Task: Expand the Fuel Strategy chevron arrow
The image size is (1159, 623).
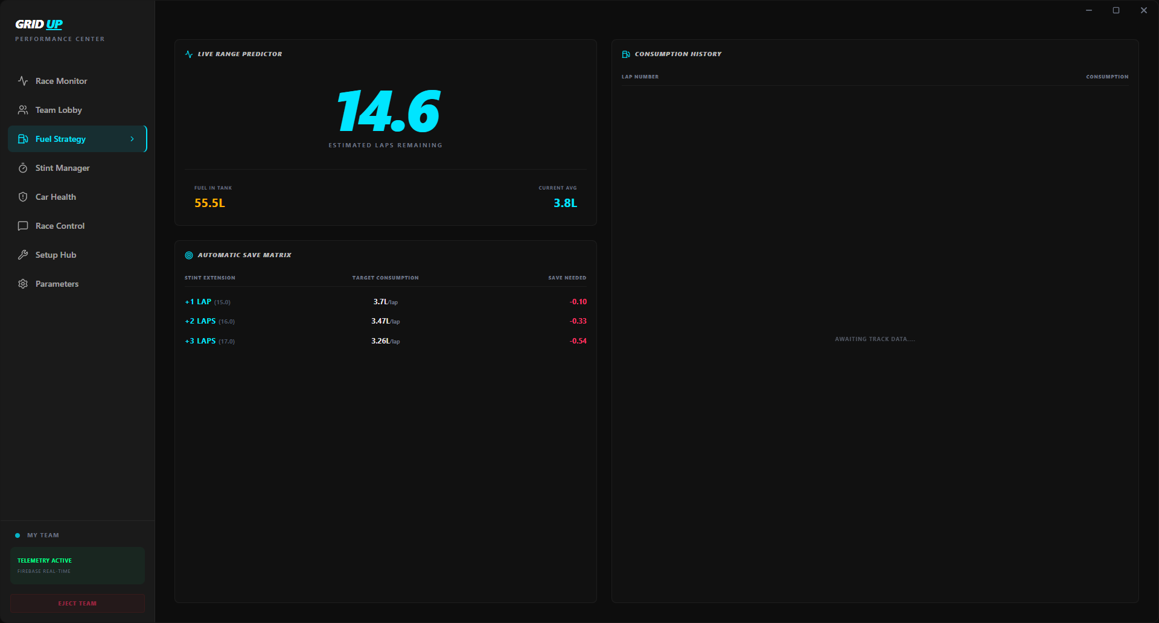Action: tap(132, 139)
